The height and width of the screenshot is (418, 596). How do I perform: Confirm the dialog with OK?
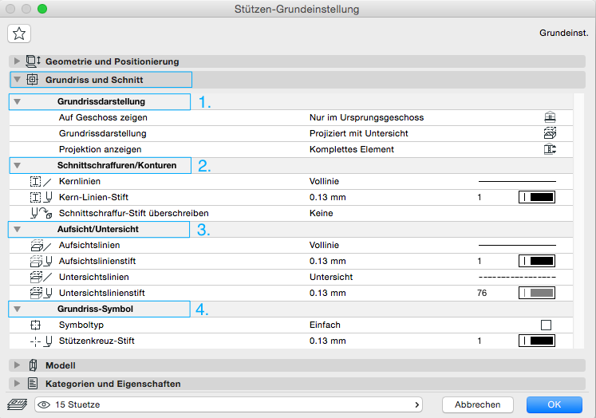[x=553, y=404]
